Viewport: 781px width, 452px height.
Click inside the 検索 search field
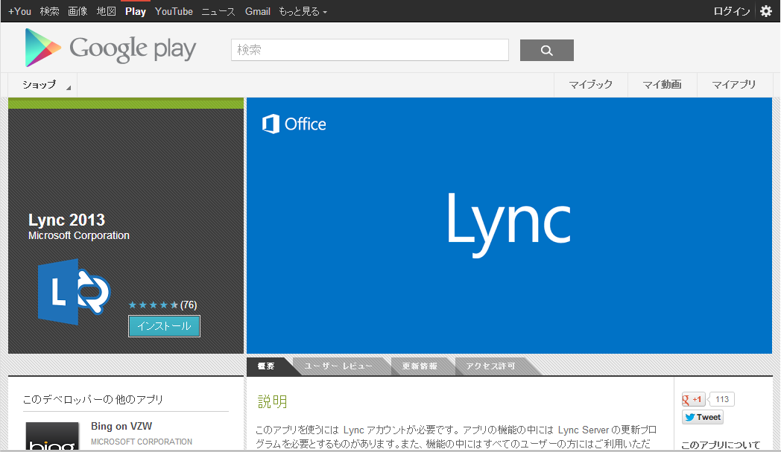[369, 50]
